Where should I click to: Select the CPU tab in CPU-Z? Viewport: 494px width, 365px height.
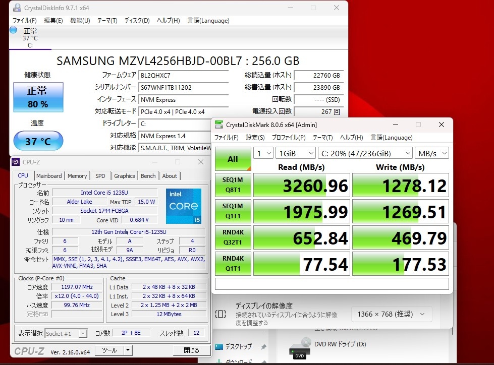pos(23,175)
